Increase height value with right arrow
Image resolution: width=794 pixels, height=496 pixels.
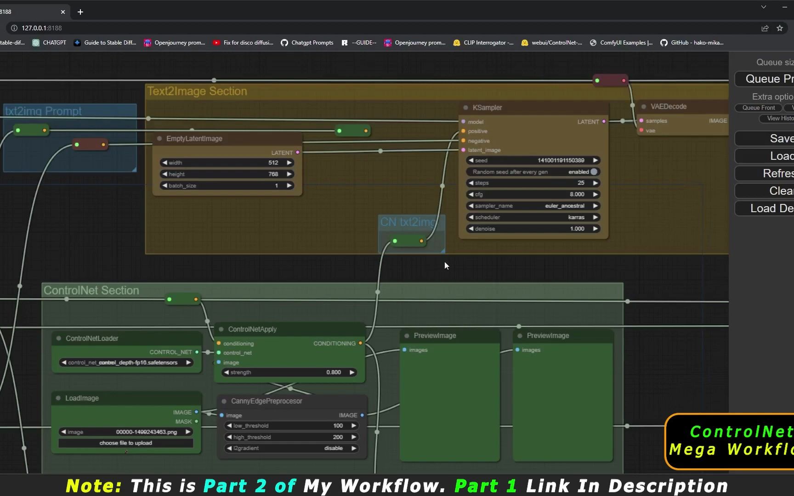289,174
